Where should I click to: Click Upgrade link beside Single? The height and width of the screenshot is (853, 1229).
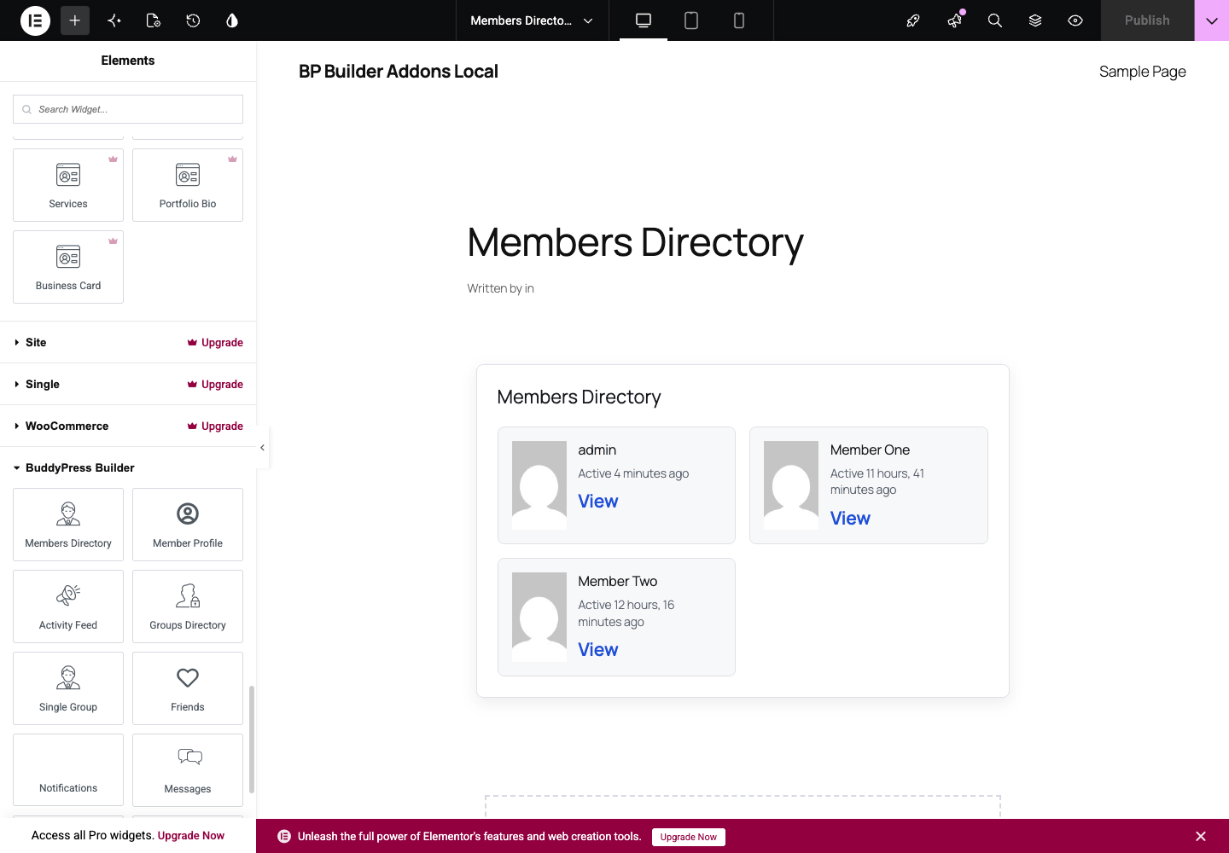tap(215, 384)
